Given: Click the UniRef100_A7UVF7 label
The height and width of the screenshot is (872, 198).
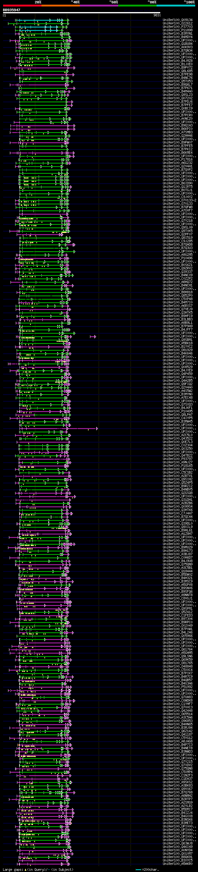Looking at the screenshot, I should [178, 211].
